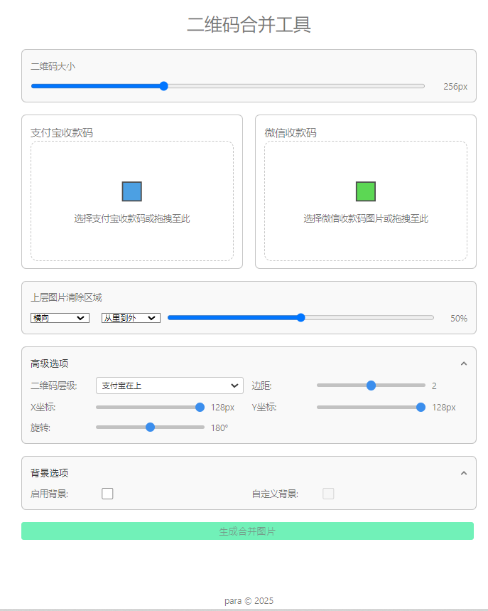Viewport: 488px width, 611px height.
Task: Click the 选择支付宝收款码或拖拽至此 upload text
Action: coord(132,218)
